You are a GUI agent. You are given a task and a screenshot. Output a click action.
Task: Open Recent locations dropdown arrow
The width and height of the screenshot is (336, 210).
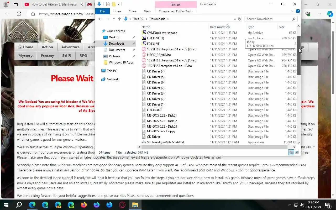click(114, 19)
